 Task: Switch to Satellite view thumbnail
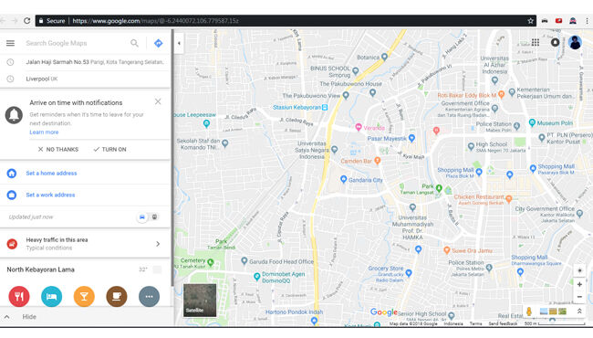click(200, 301)
